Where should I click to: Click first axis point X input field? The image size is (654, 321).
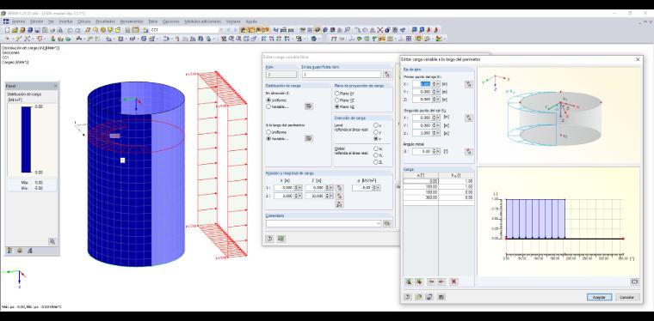[422, 84]
